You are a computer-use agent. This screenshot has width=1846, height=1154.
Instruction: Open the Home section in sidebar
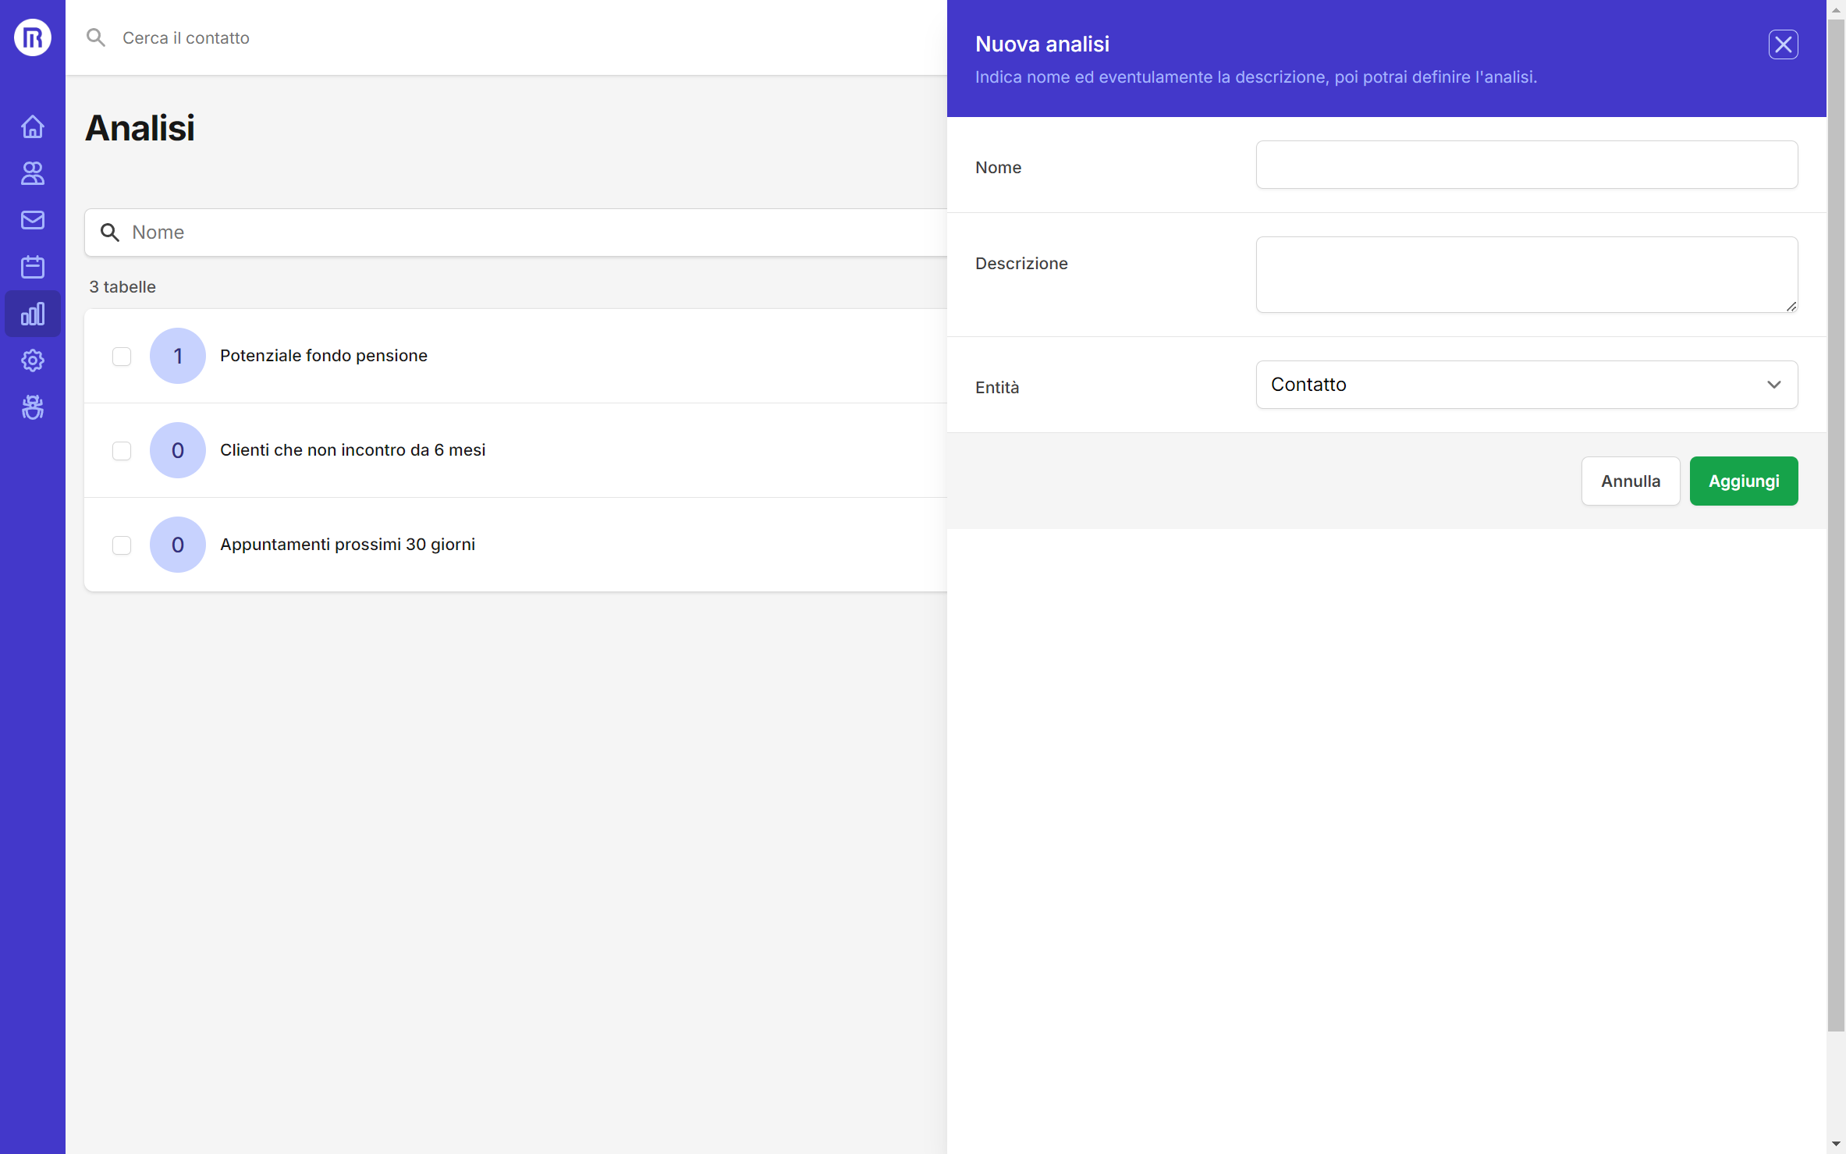(x=32, y=126)
